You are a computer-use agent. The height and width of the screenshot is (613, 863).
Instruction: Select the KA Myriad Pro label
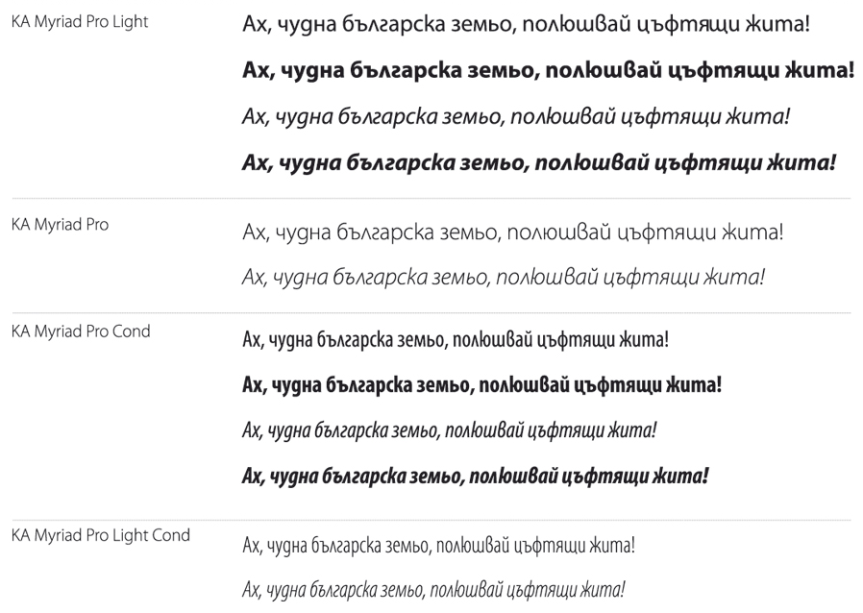60,225
